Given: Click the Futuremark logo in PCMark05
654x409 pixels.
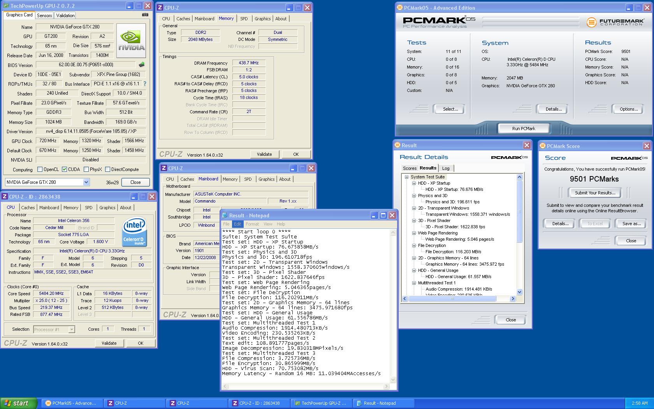Looking at the screenshot, I should [615, 22].
